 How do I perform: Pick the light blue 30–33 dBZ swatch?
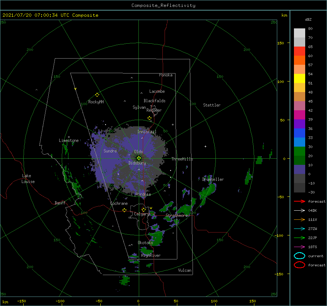click(299, 142)
